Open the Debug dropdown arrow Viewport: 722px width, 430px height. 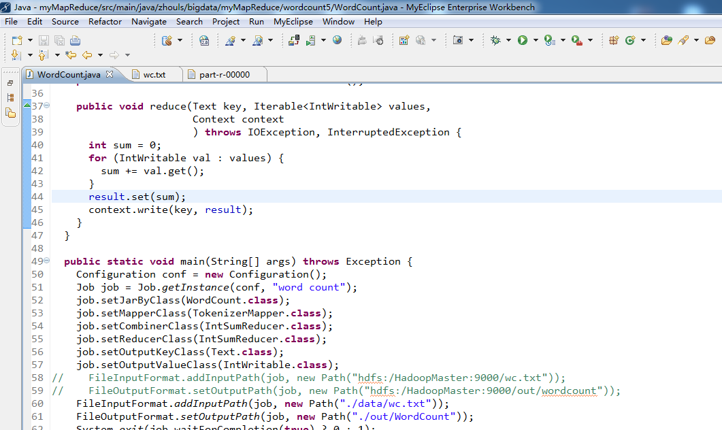pyautogui.click(x=508, y=41)
